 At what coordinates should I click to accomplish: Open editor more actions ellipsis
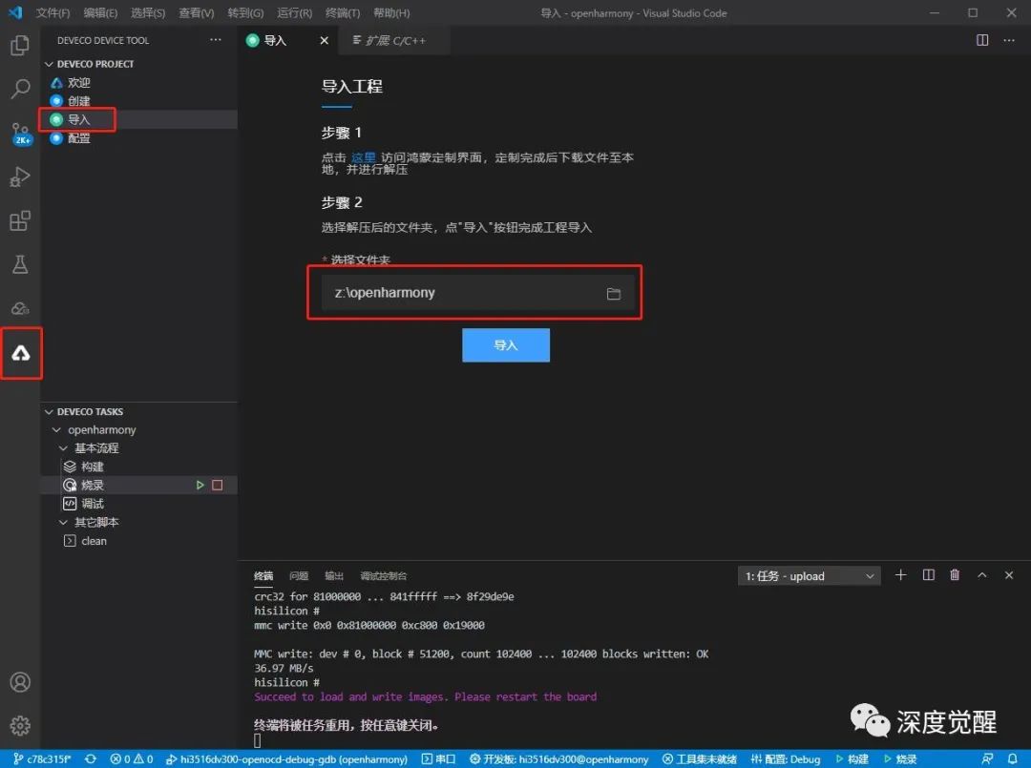(1009, 40)
